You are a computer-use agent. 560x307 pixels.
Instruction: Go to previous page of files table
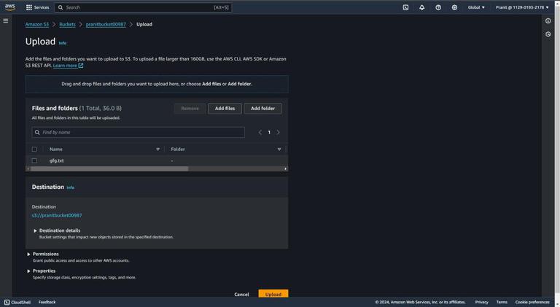[260, 133]
